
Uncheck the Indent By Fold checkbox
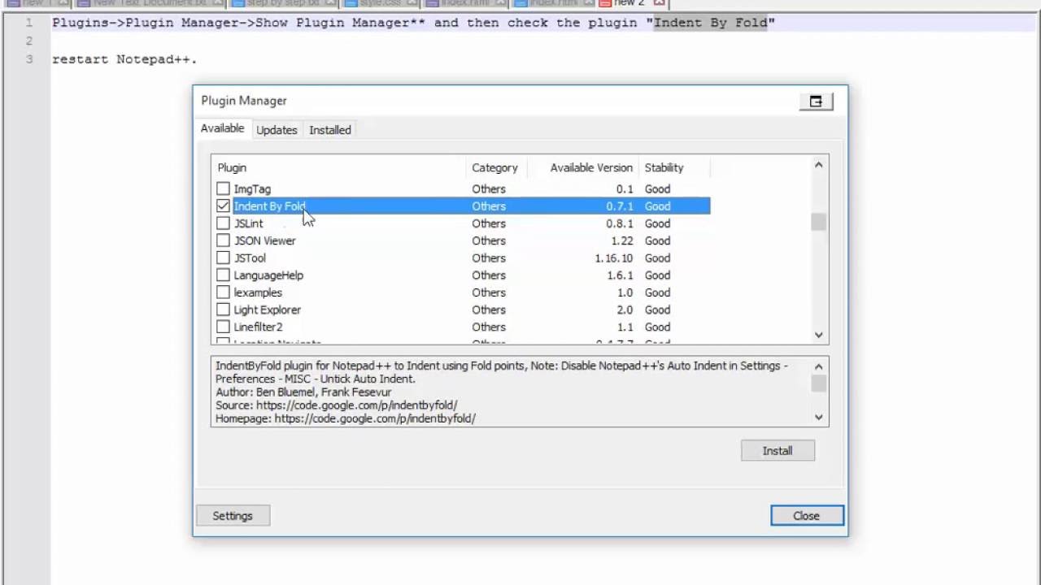click(223, 206)
